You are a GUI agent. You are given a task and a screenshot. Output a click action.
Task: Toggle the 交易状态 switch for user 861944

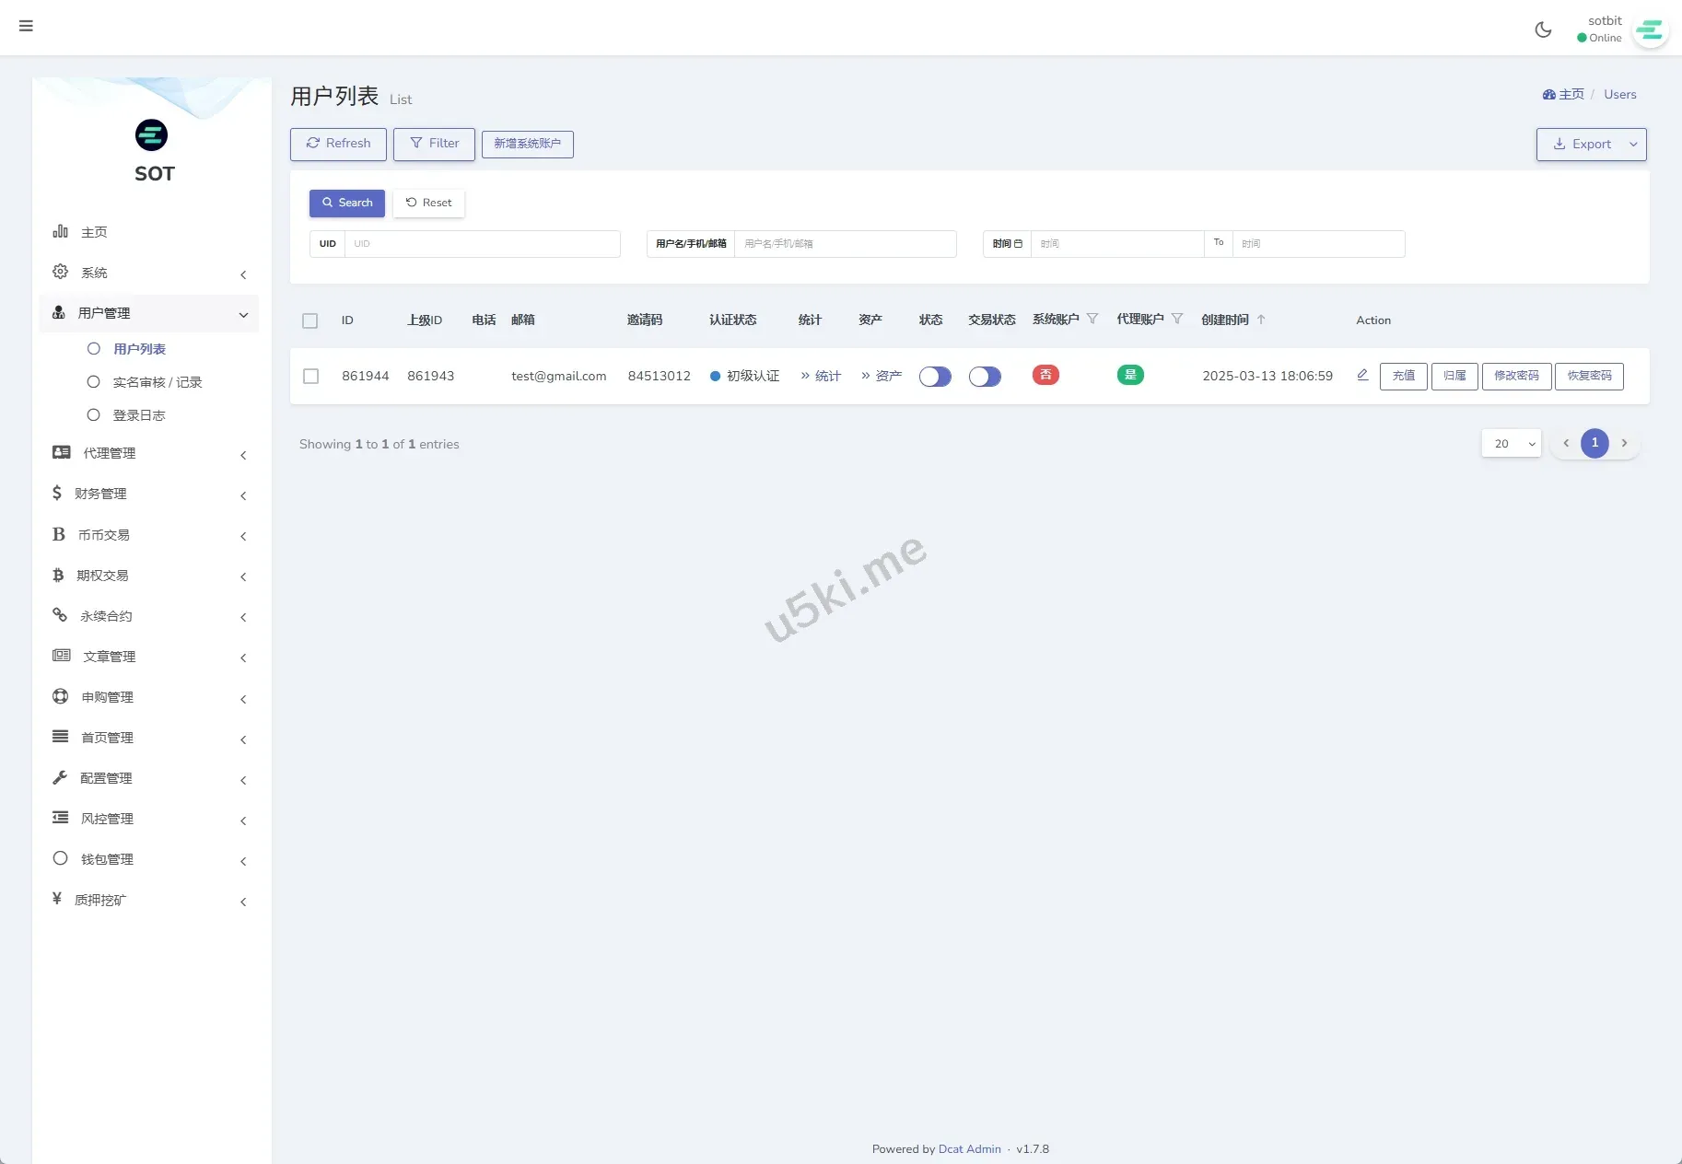(x=985, y=377)
